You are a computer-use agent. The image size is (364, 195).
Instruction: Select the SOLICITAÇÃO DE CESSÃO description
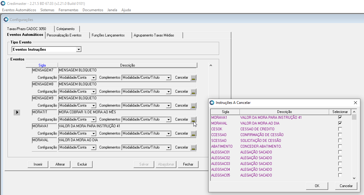tap(261, 140)
